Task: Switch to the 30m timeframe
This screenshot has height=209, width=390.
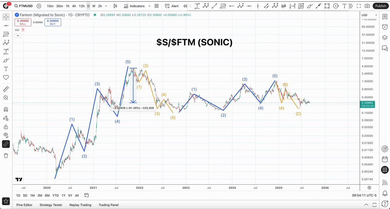Action: click(59, 6)
